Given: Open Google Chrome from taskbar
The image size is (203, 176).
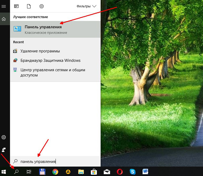Looking at the screenshot, I should 55,172.
